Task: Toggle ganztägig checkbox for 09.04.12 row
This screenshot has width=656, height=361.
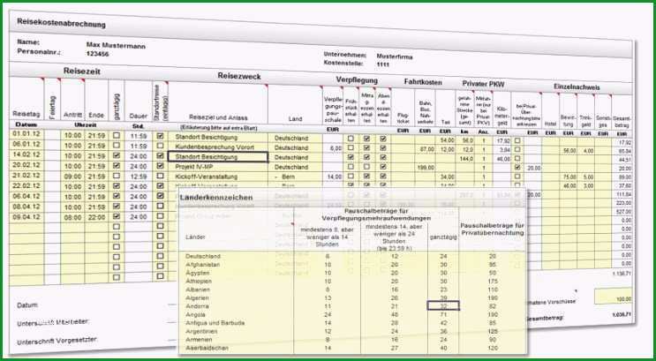Action: [x=117, y=216]
